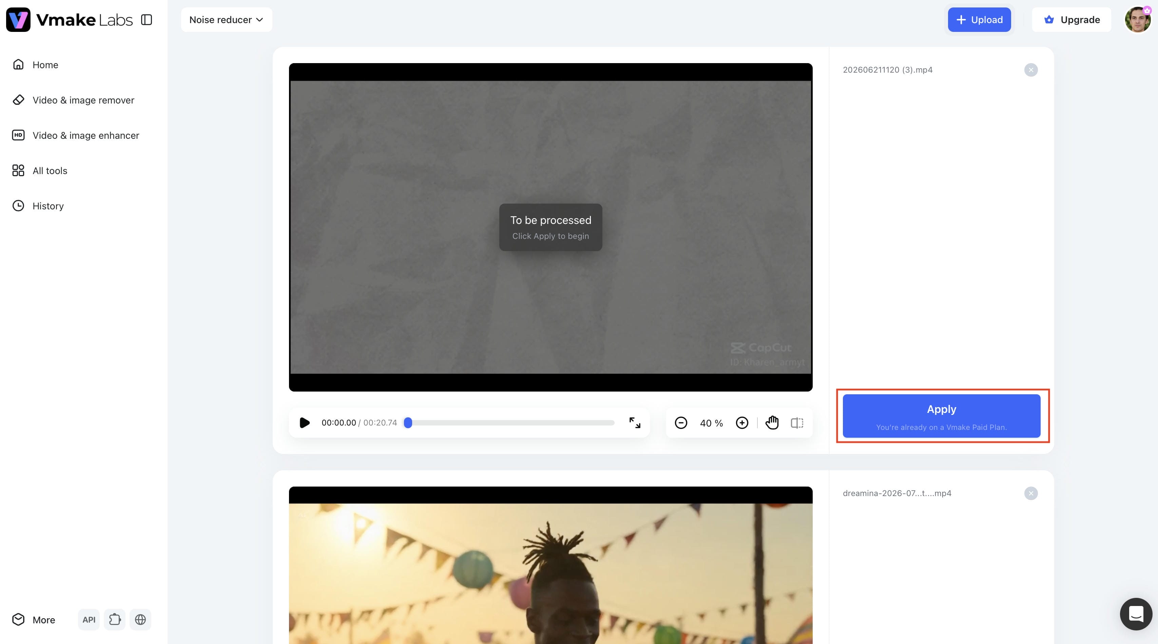Open the extension puzzle icon
Viewport: 1158px width, 644px height.
(x=115, y=620)
